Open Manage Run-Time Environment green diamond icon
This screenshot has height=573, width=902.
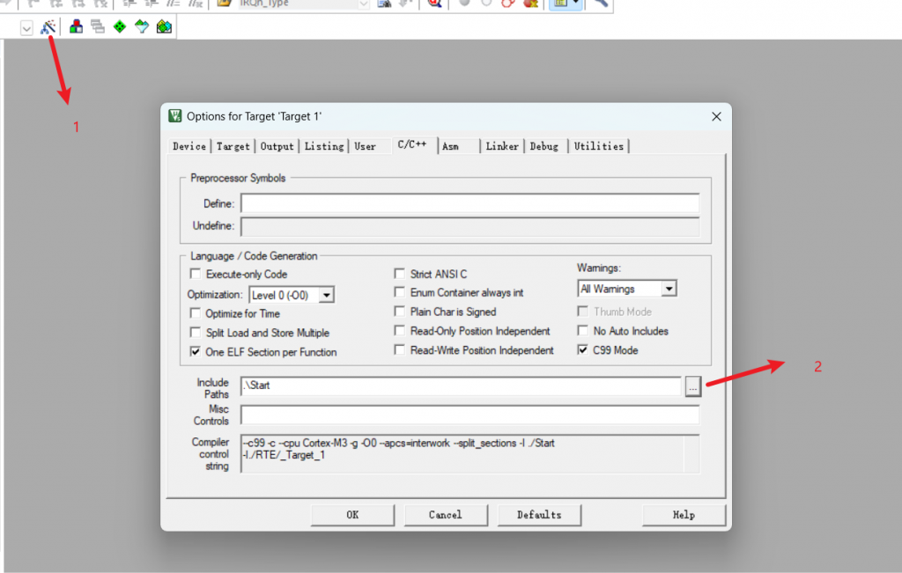pyautogui.click(x=120, y=27)
